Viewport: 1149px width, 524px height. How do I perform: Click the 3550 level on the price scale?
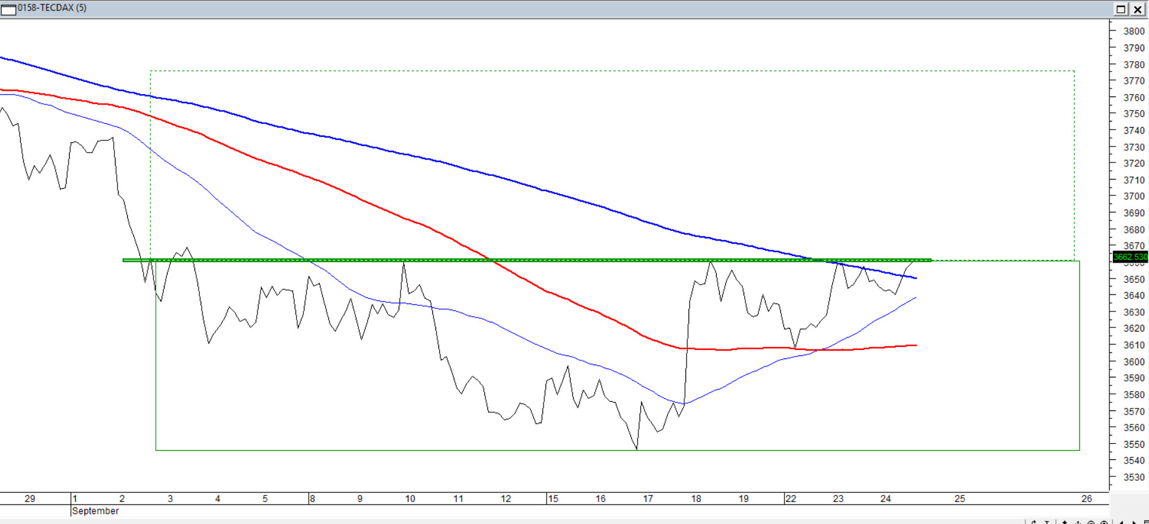(x=1134, y=445)
